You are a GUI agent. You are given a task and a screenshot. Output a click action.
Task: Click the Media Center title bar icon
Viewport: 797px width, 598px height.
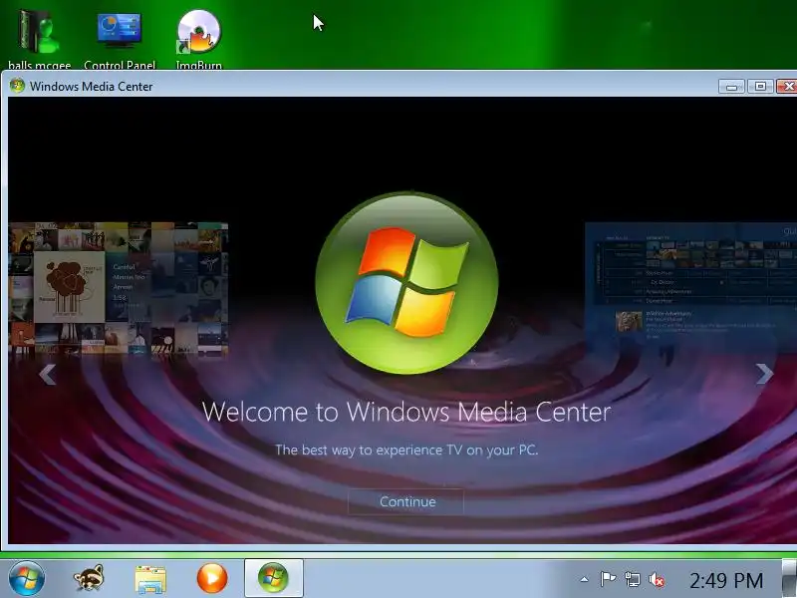(x=17, y=86)
